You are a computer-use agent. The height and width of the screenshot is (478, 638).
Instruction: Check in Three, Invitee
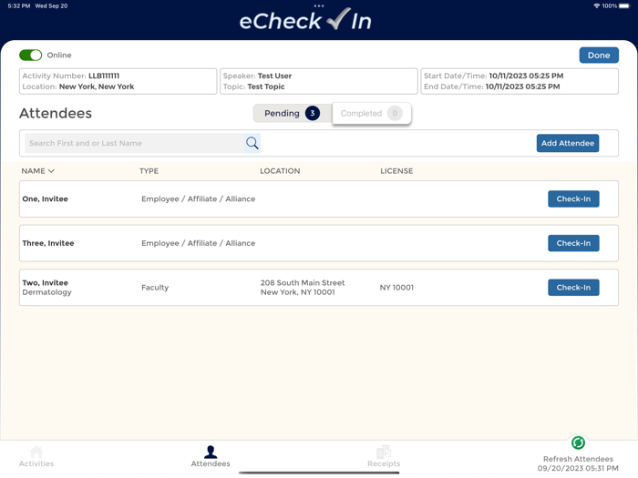tap(573, 243)
